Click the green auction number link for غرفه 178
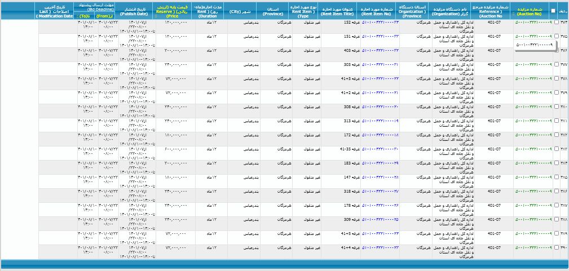Screen dimensions: 569x271 pos(533,206)
